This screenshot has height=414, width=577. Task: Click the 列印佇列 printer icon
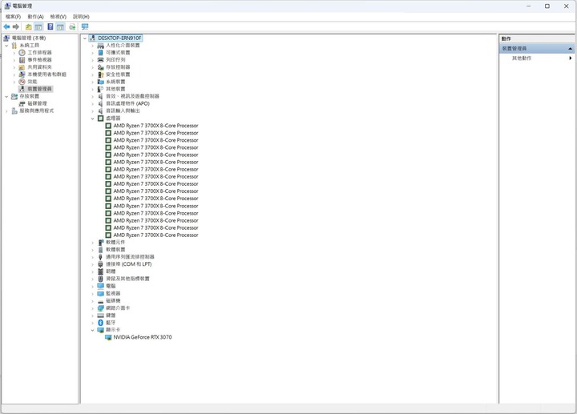[100, 60]
